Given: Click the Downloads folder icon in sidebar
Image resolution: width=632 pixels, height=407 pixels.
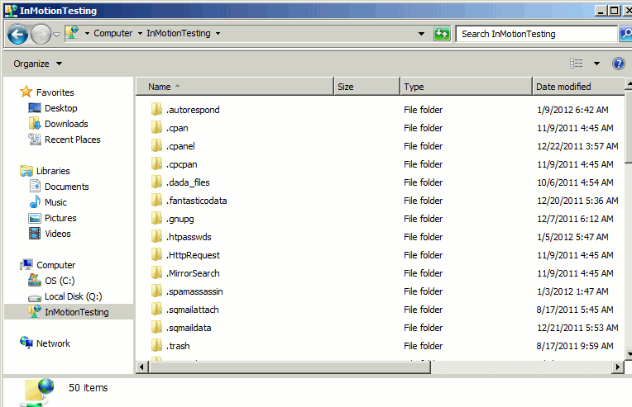Looking at the screenshot, I should (35, 123).
